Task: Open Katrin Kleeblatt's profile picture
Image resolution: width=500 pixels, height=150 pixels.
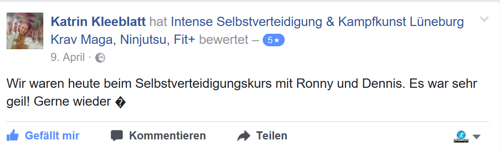Action: [x=25, y=30]
